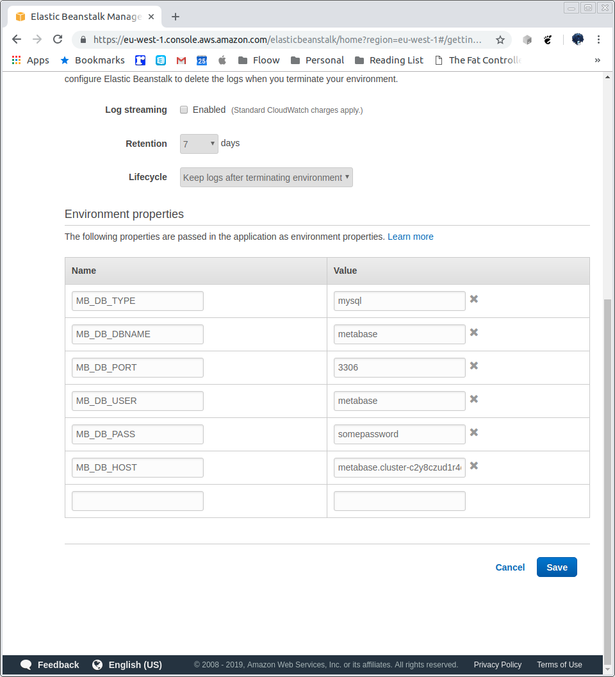The image size is (615, 677).
Task: Edit the metabase.cluster host value field
Action: pos(400,467)
